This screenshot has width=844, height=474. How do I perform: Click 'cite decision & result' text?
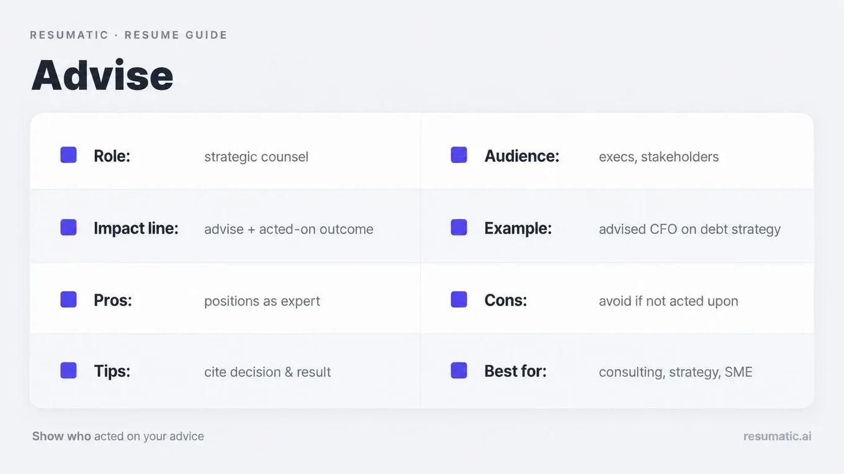click(x=267, y=372)
